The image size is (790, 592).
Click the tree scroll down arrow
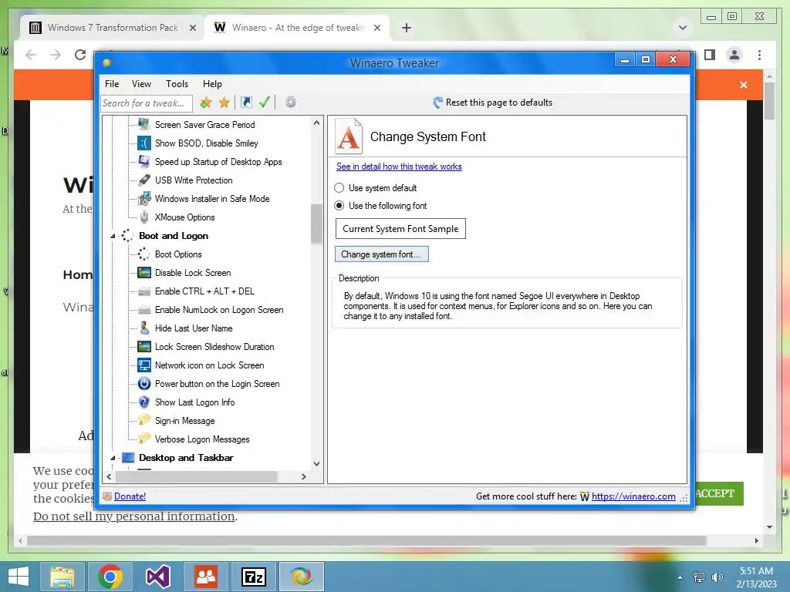pos(316,463)
